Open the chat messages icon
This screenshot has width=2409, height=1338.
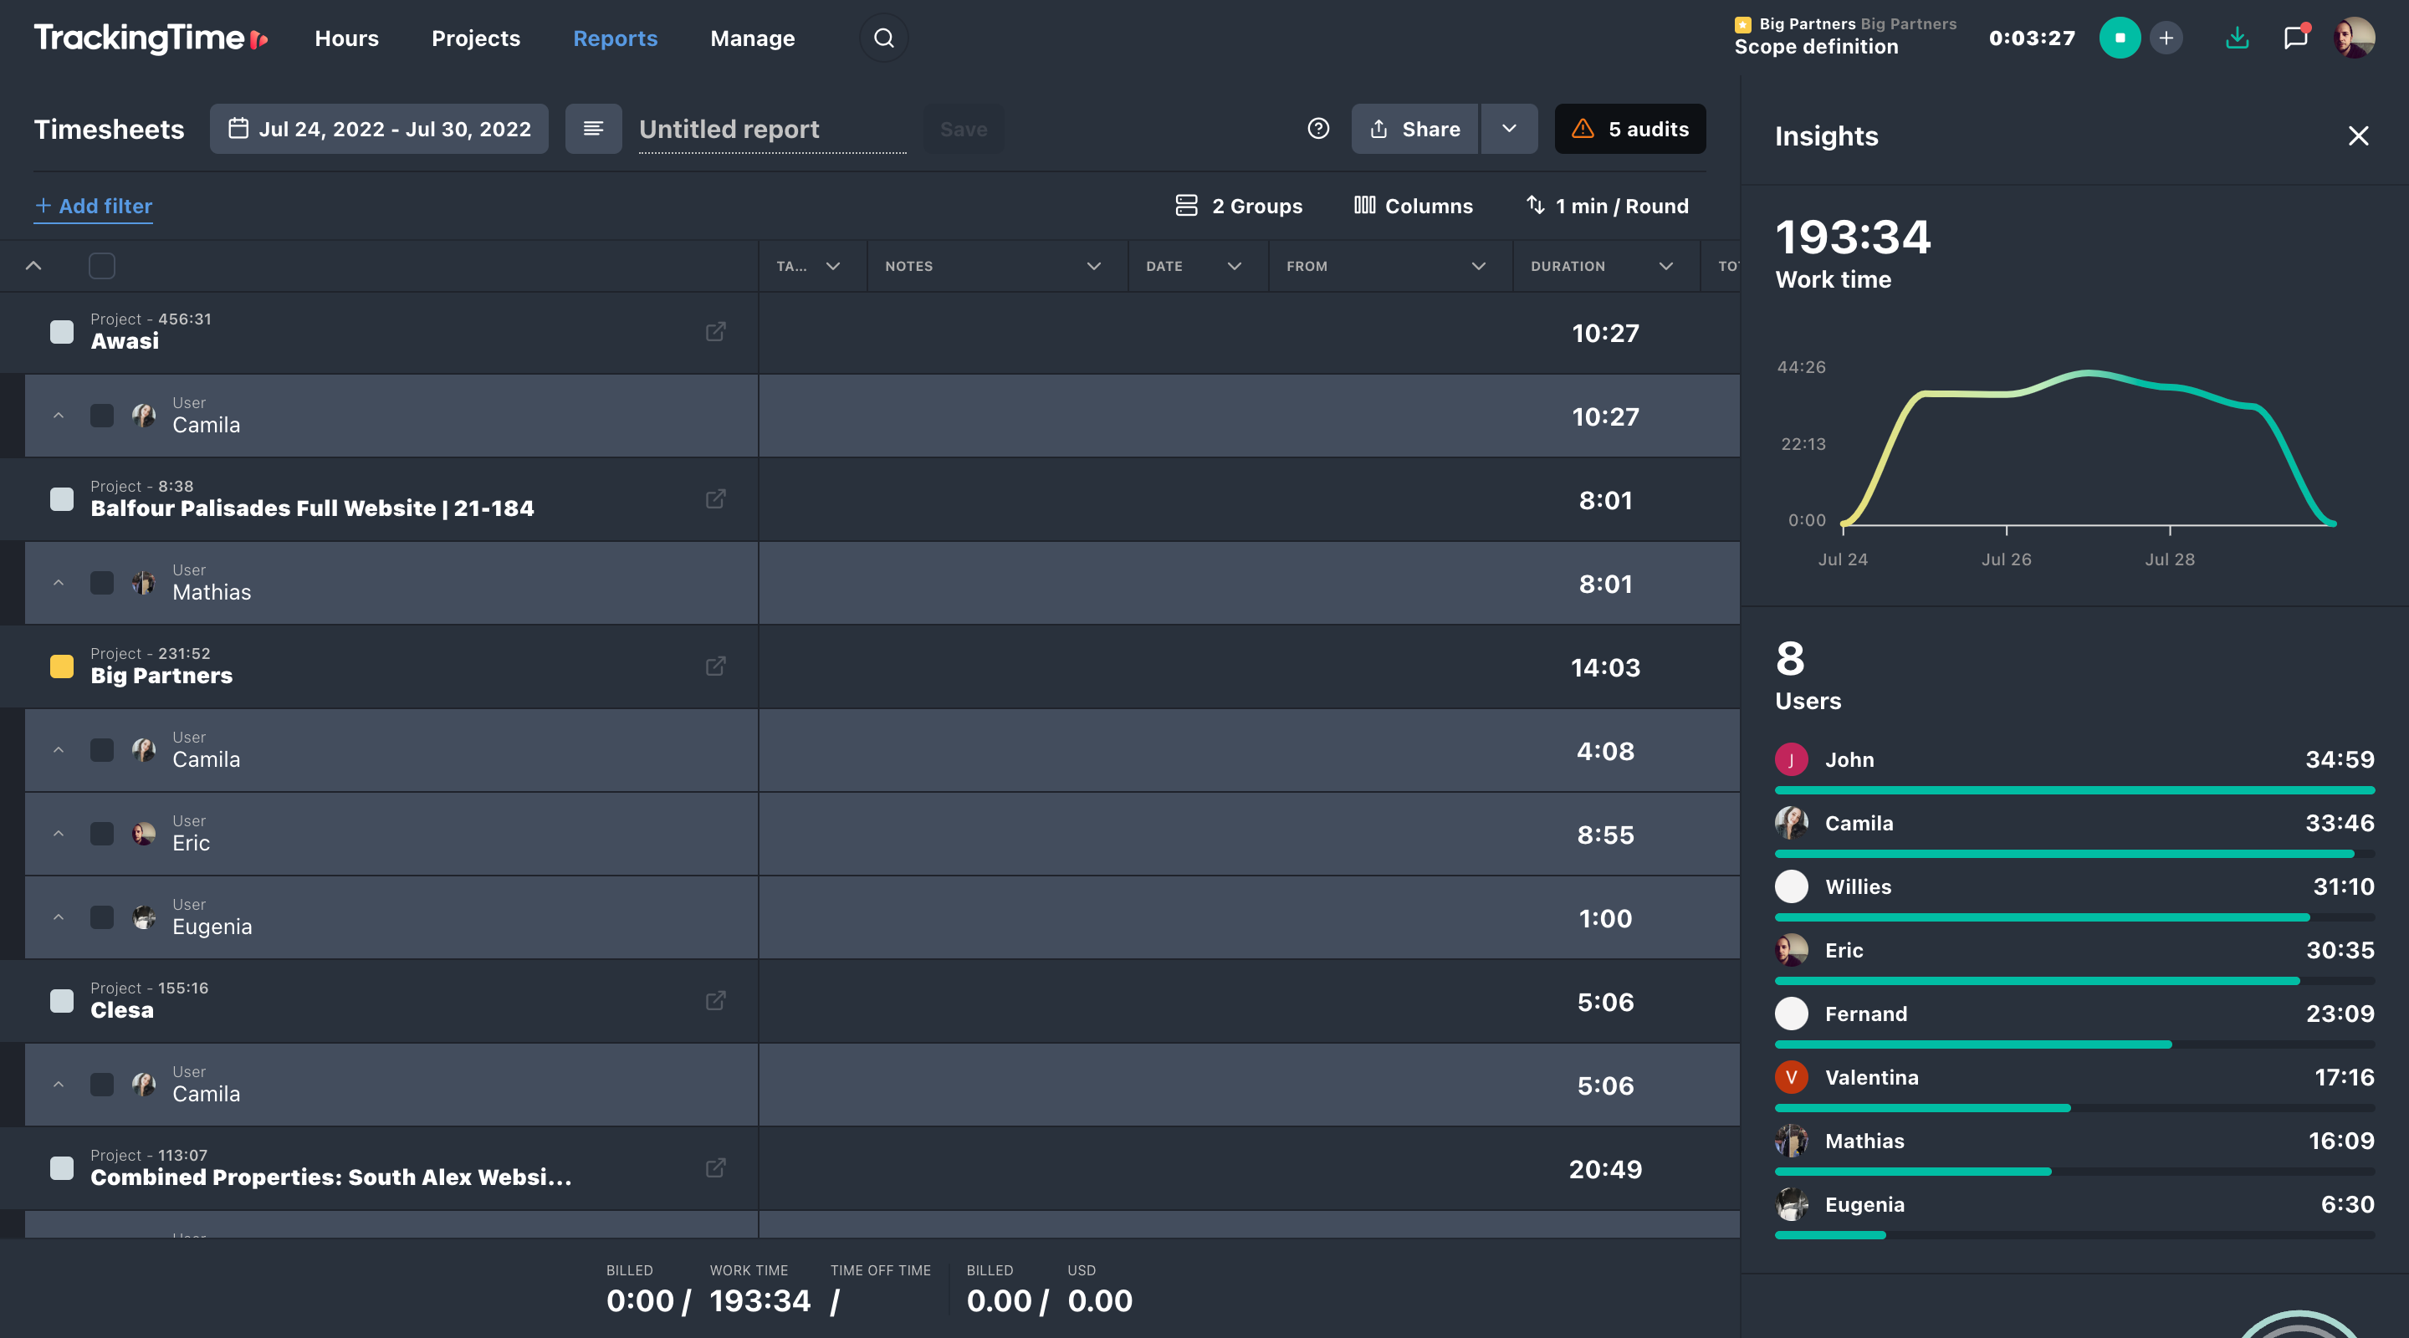[x=2295, y=38]
